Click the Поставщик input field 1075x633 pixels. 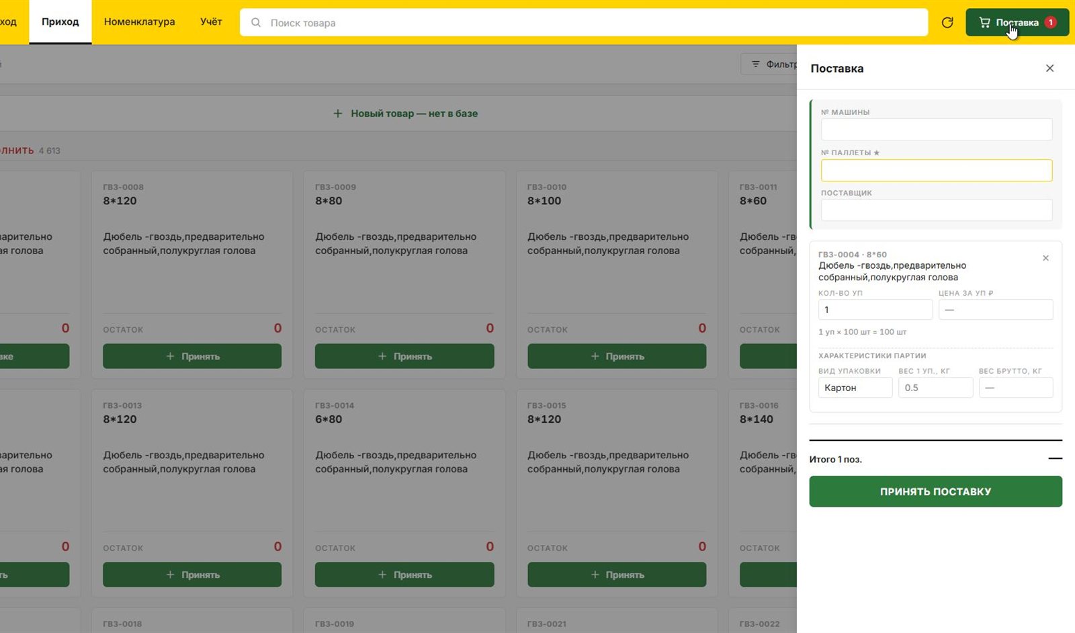tap(937, 210)
